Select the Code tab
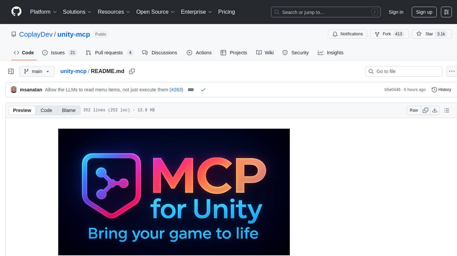This screenshot has width=457, height=256. point(24,53)
